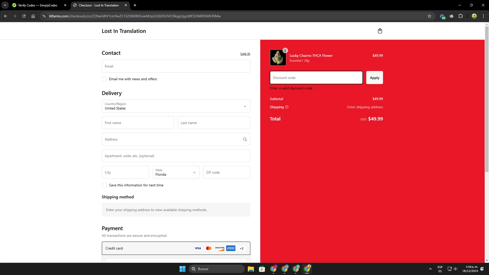The image size is (489, 275).
Task: Apply the discount code
Action: pyautogui.click(x=375, y=78)
